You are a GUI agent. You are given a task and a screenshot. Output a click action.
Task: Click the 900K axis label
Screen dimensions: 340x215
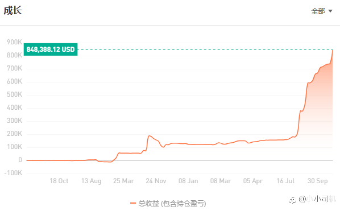click(x=14, y=42)
